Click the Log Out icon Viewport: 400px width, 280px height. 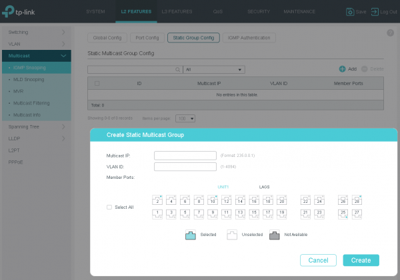pyautogui.click(x=375, y=12)
